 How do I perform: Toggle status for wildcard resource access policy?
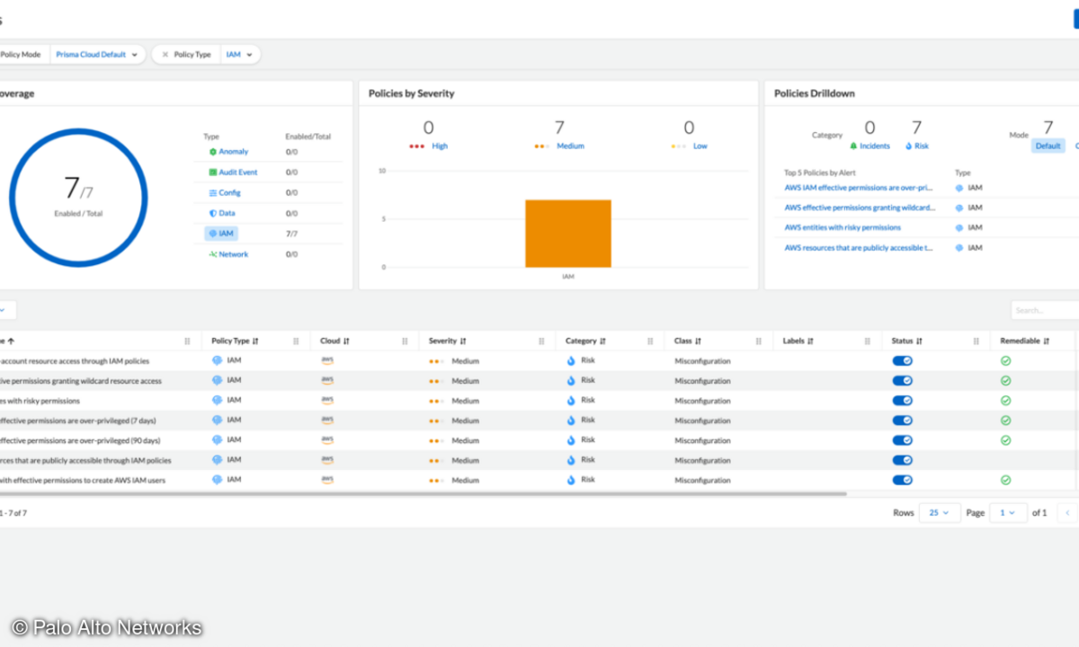[x=903, y=381]
